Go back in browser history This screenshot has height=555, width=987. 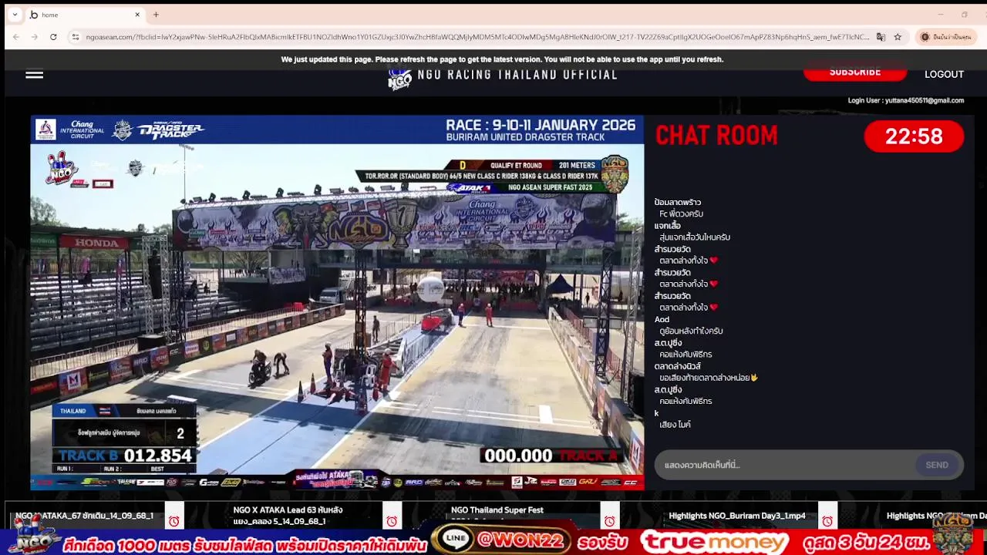pos(15,37)
